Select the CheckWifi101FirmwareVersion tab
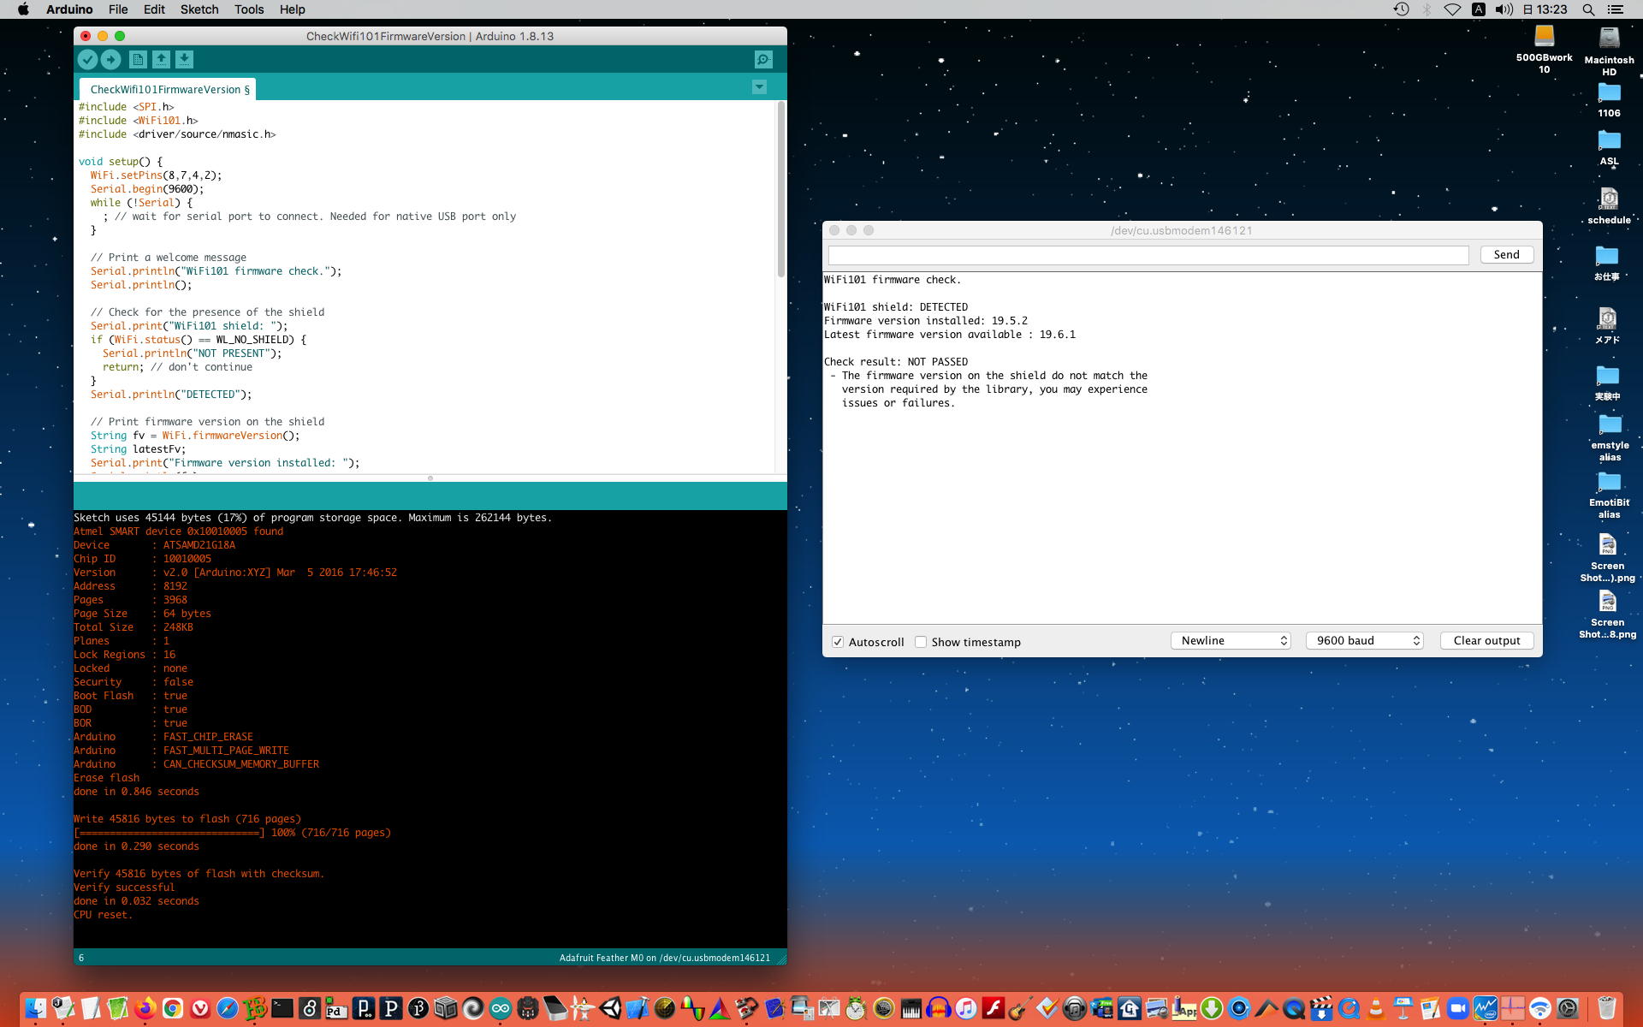This screenshot has width=1643, height=1027. point(169,89)
